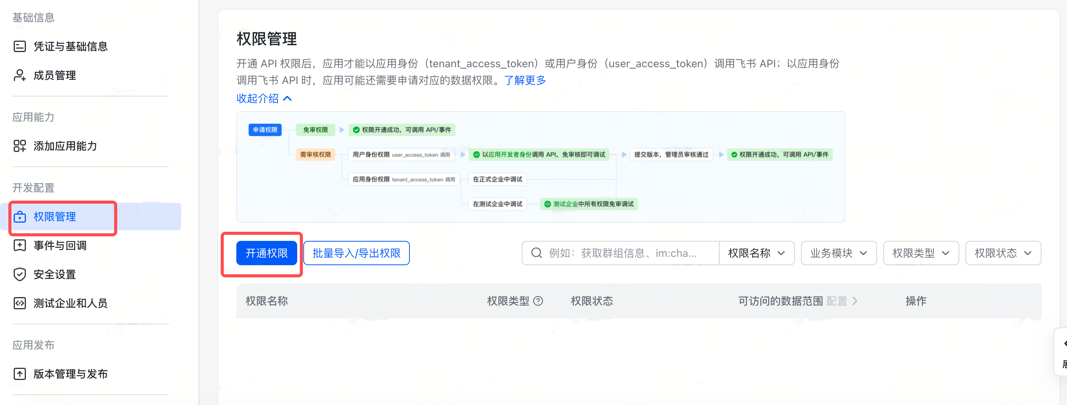Click the 权限管理 page heading
The image size is (1067, 405).
coord(266,39)
